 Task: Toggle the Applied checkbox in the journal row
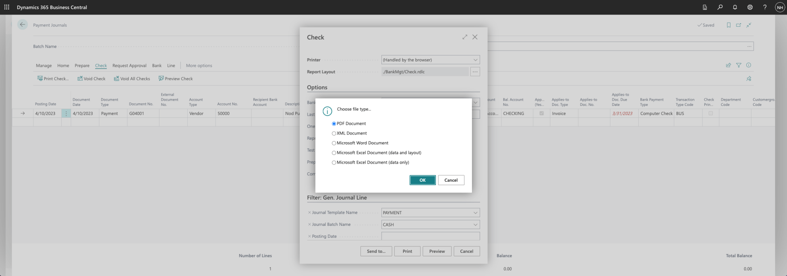(x=541, y=114)
